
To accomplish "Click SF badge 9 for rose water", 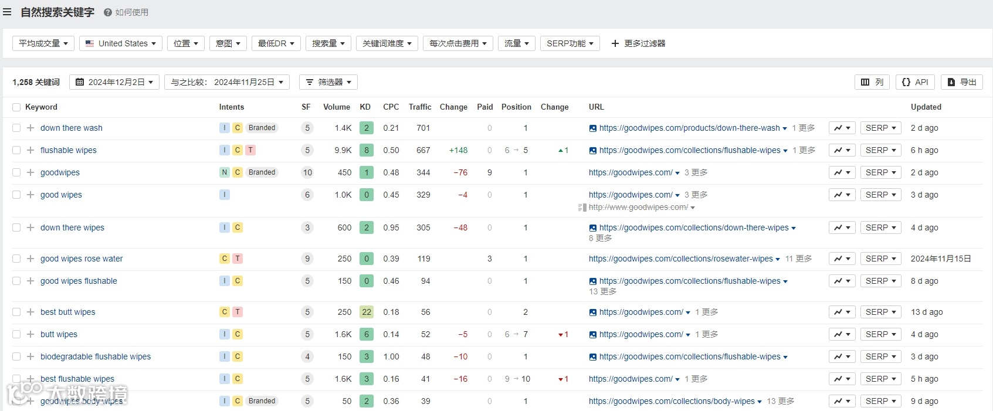I will tap(307, 259).
